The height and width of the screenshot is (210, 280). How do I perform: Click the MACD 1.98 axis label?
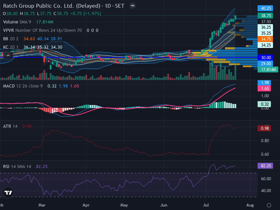click(x=264, y=83)
